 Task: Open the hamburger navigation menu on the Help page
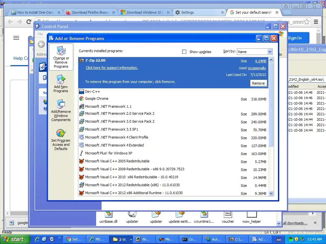(16, 38)
